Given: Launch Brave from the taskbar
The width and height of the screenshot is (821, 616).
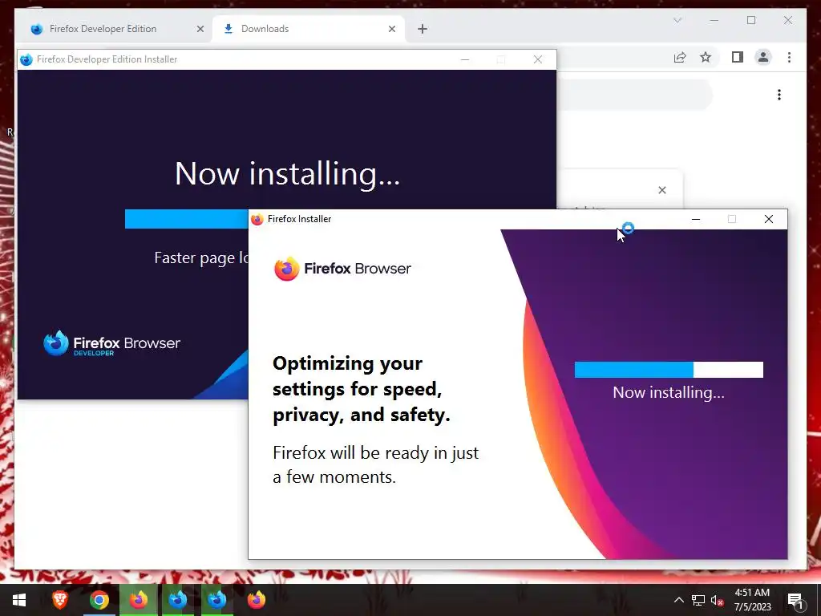Looking at the screenshot, I should pos(59,600).
